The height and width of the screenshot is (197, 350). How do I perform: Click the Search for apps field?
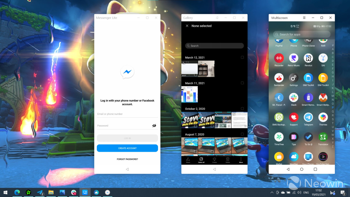coord(302,34)
